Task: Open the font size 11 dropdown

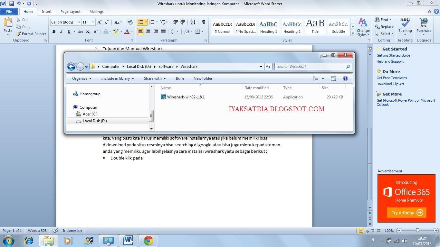Action: click(93, 22)
